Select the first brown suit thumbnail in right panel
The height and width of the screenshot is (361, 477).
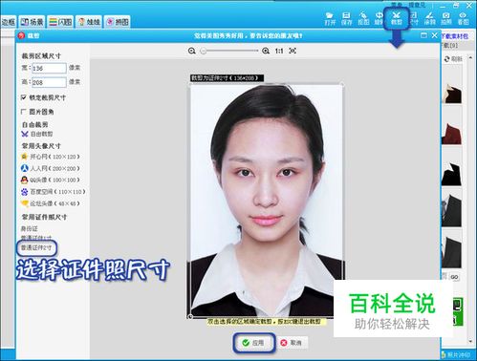click(452, 94)
